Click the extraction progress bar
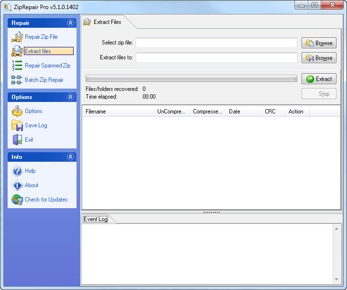The height and width of the screenshot is (290, 347). pos(191,78)
